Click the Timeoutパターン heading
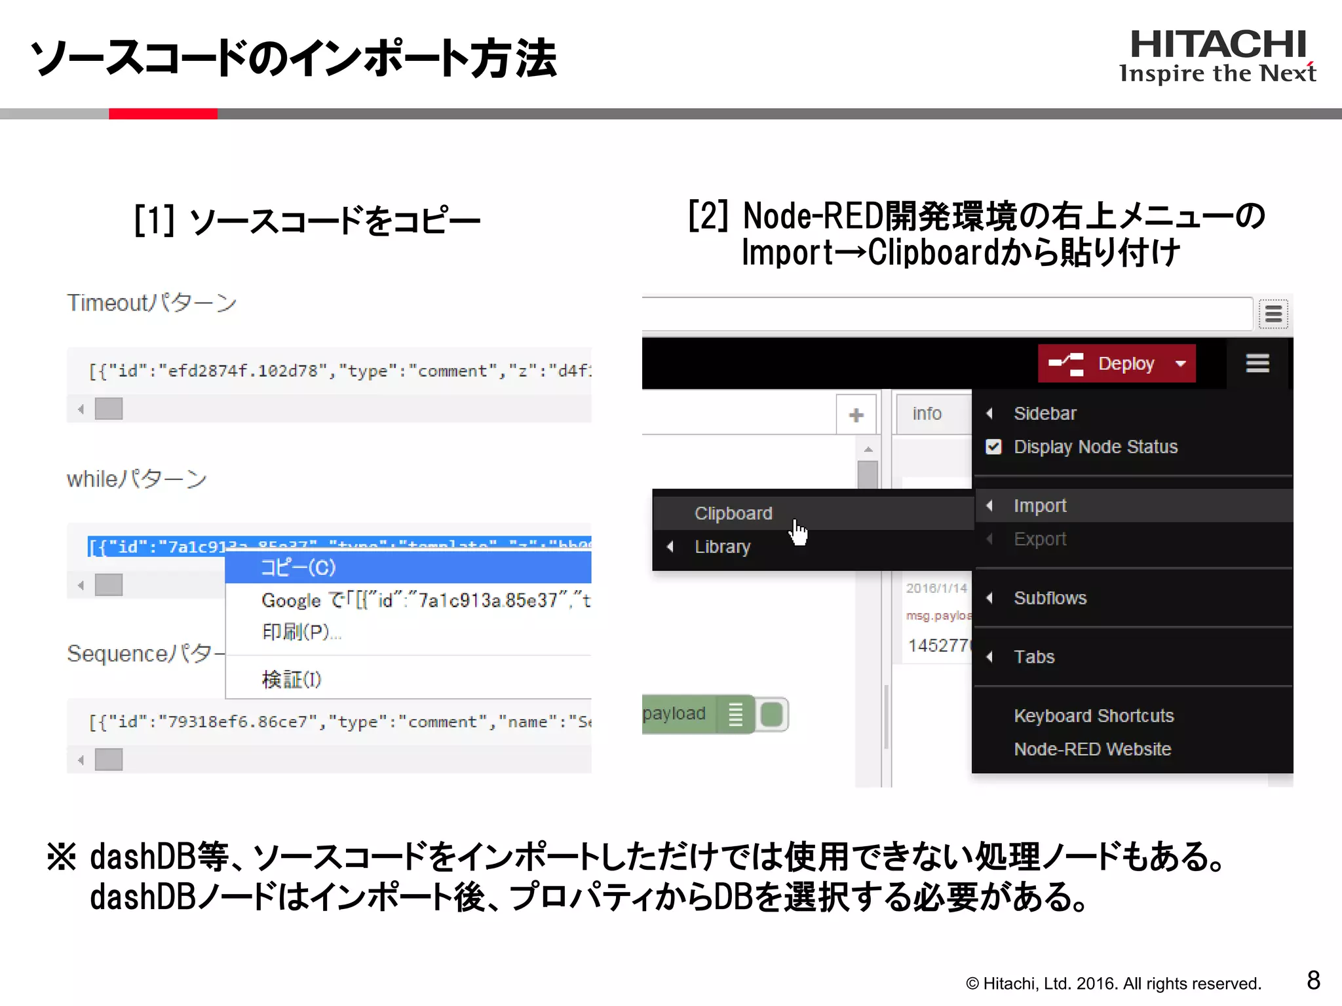This screenshot has width=1342, height=1006. click(x=152, y=303)
